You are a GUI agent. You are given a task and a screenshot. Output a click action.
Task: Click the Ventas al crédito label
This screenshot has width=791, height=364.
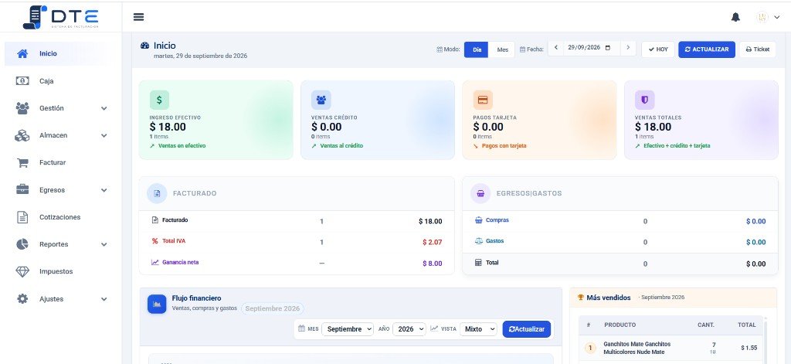(x=341, y=146)
